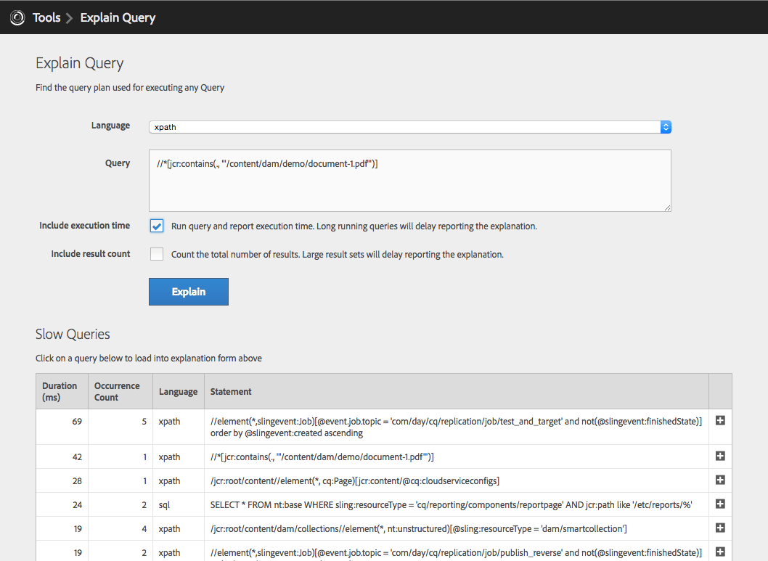The image size is (768, 561).
Task: Load the cq:Page cloudserviceconfigs statement
Action: click(355, 481)
